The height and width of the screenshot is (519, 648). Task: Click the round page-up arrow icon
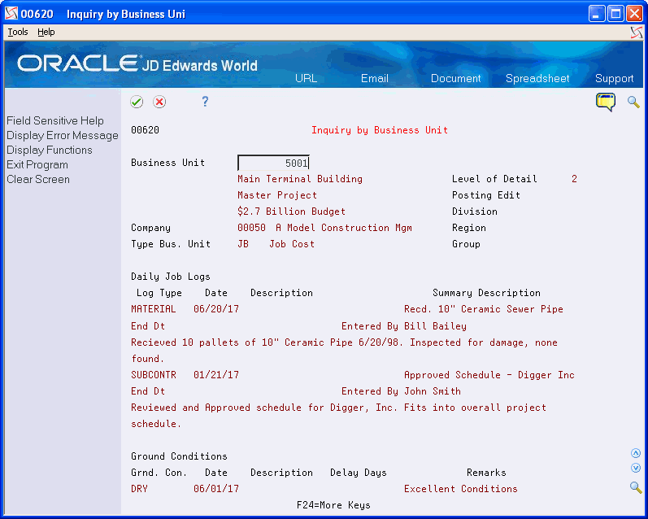point(636,453)
